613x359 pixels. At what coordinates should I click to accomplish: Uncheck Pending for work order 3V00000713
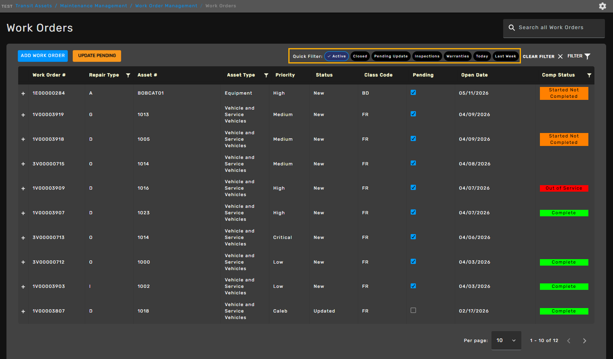tap(413, 237)
